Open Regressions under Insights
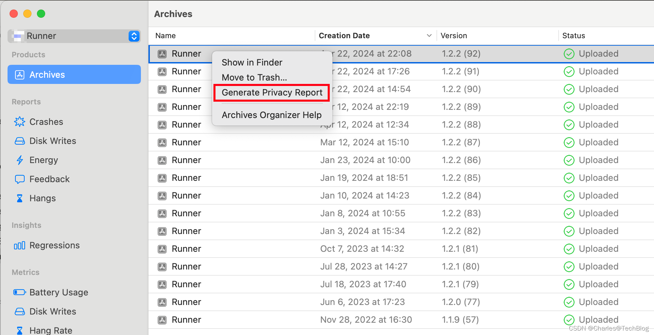 click(x=54, y=245)
